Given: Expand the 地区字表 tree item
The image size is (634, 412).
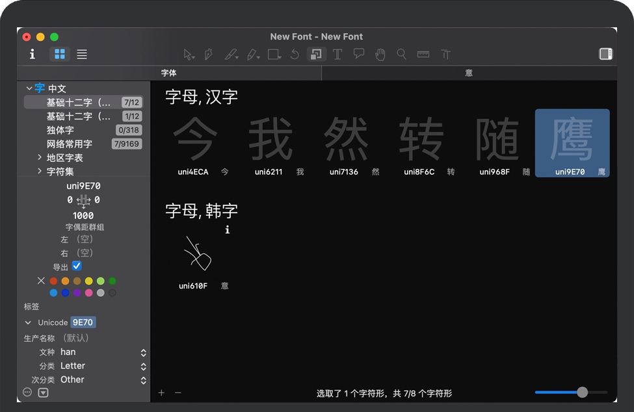Looking at the screenshot, I should [x=40, y=158].
